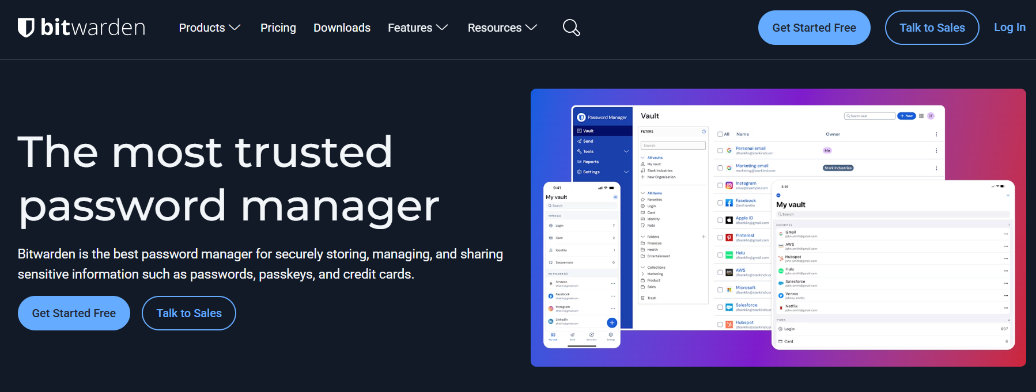
Task: Open the My vault tab in phone mockup
Action: 553,336
